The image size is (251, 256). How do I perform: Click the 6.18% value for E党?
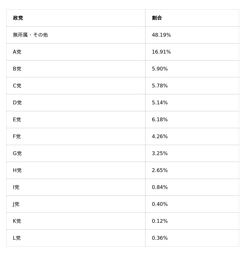(160, 120)
